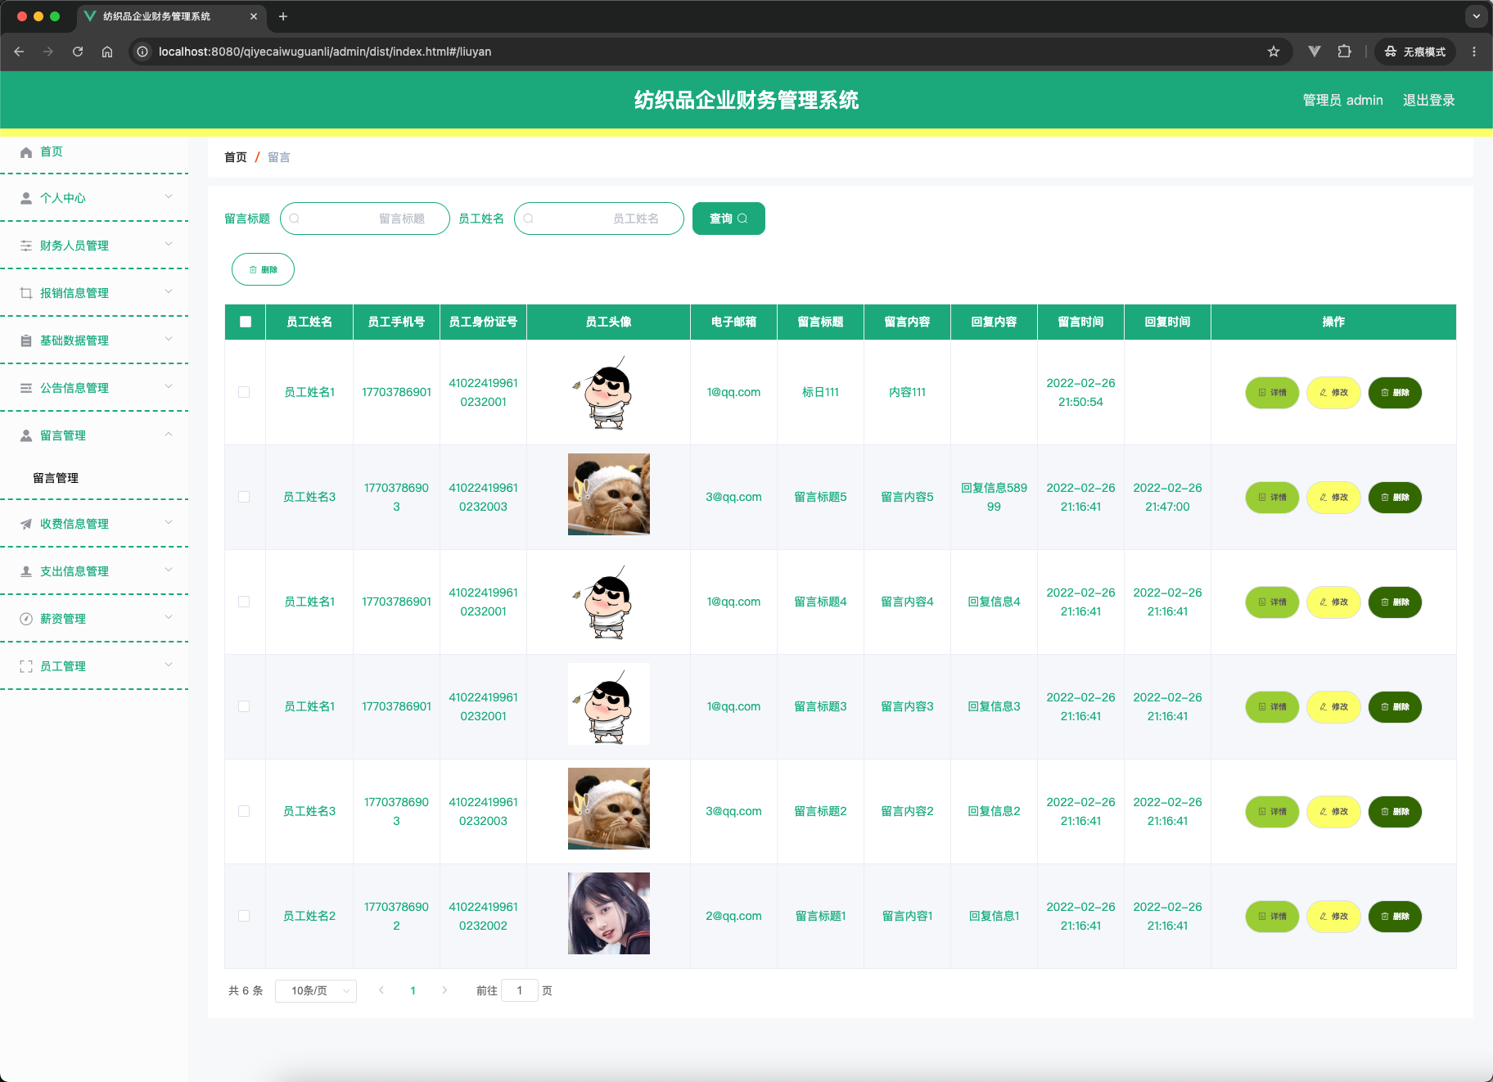1493x1082 pixels.
Task: Click the cat avatar in the 留言标题5 row
Action: (609, 494)
